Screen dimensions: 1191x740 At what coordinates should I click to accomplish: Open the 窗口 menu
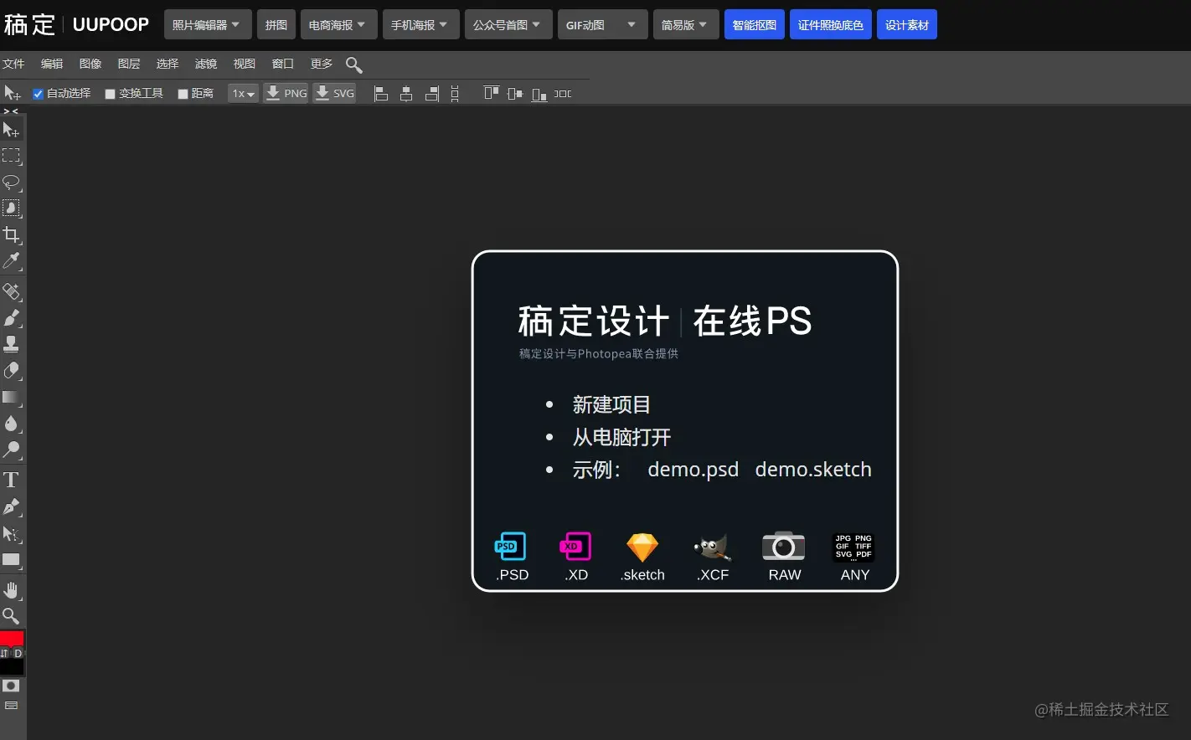coord(283,64)
